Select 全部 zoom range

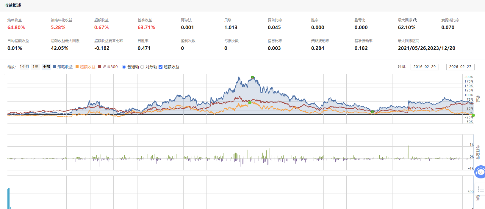point(46,67)
